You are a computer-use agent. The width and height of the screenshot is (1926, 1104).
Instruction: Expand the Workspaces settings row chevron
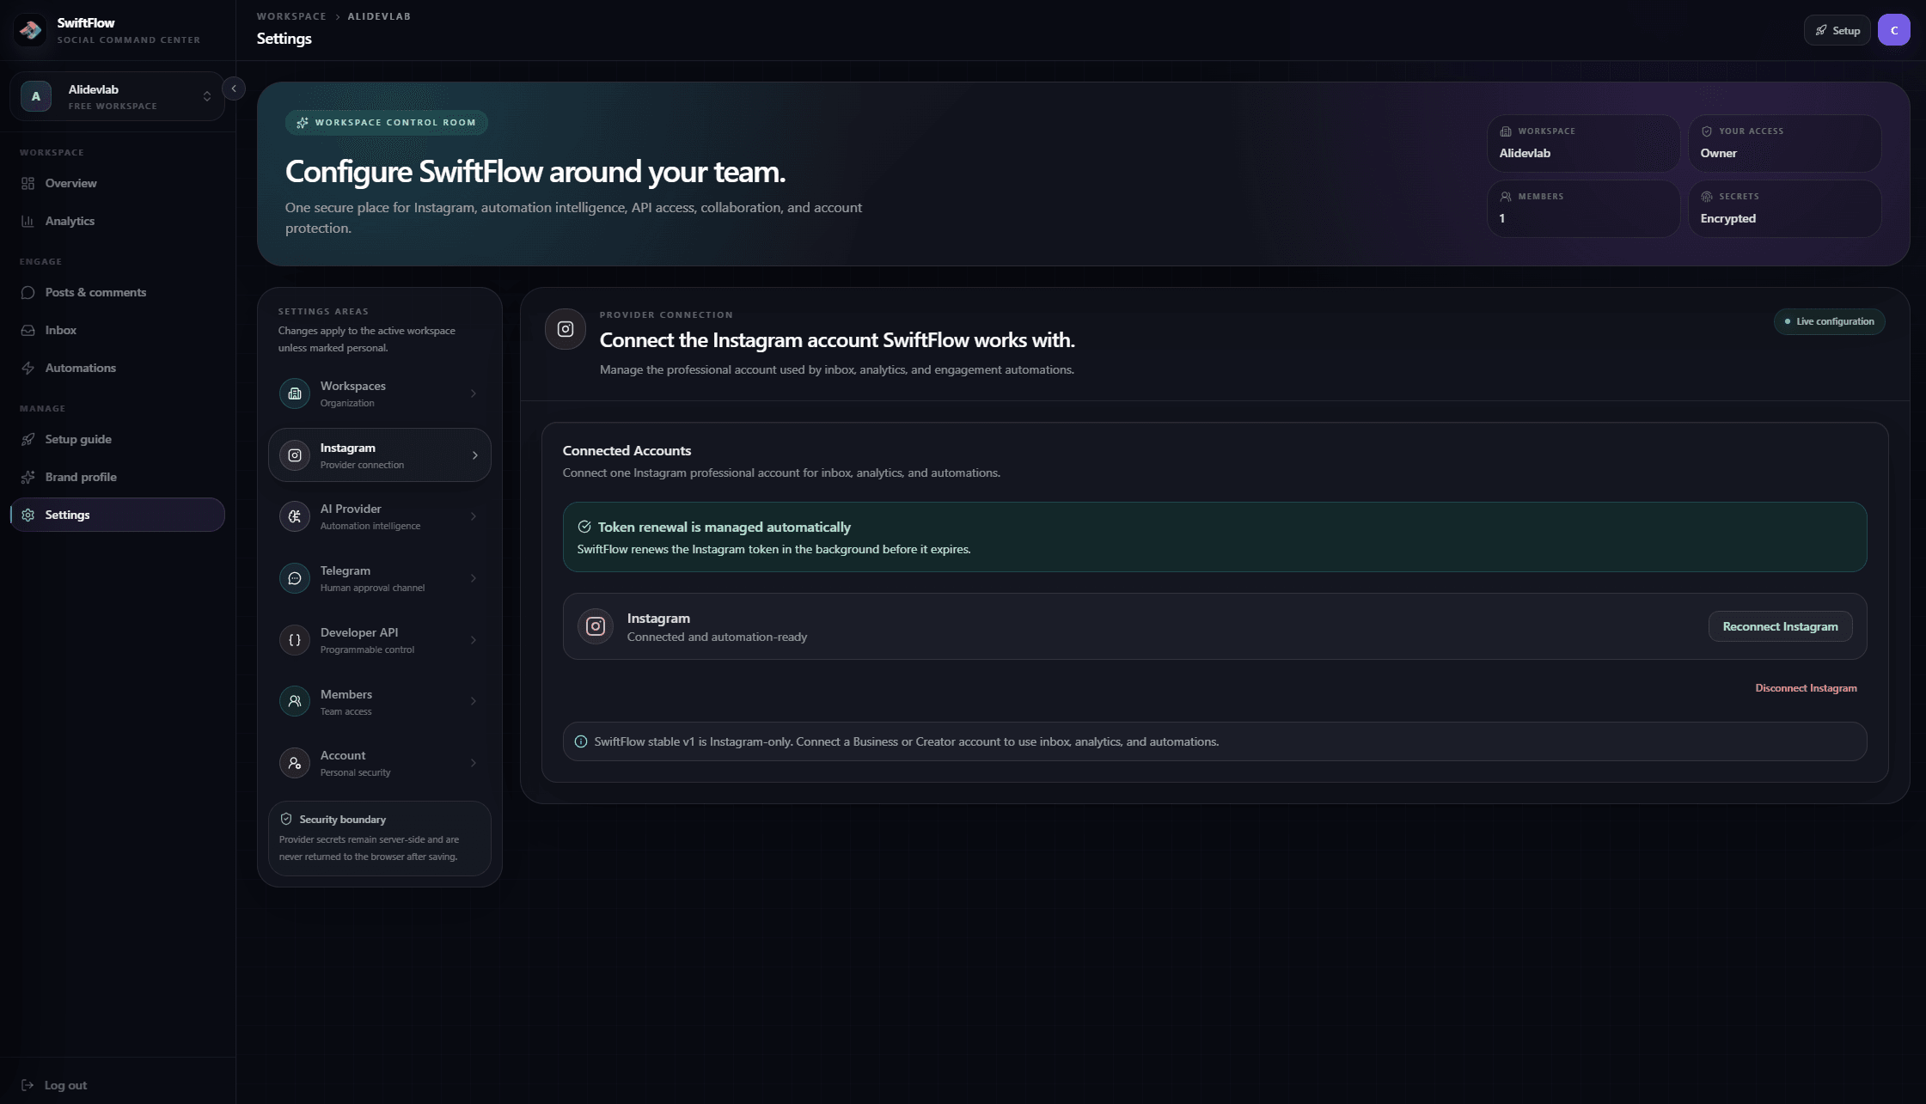tap(474, 393)
